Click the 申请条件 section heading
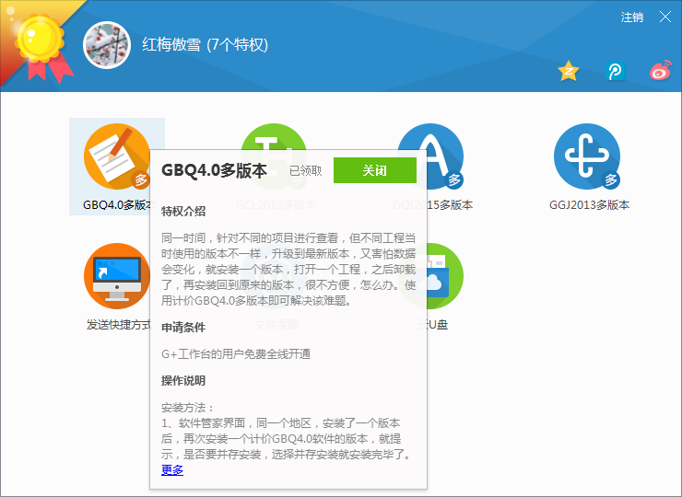 [183, 328]
